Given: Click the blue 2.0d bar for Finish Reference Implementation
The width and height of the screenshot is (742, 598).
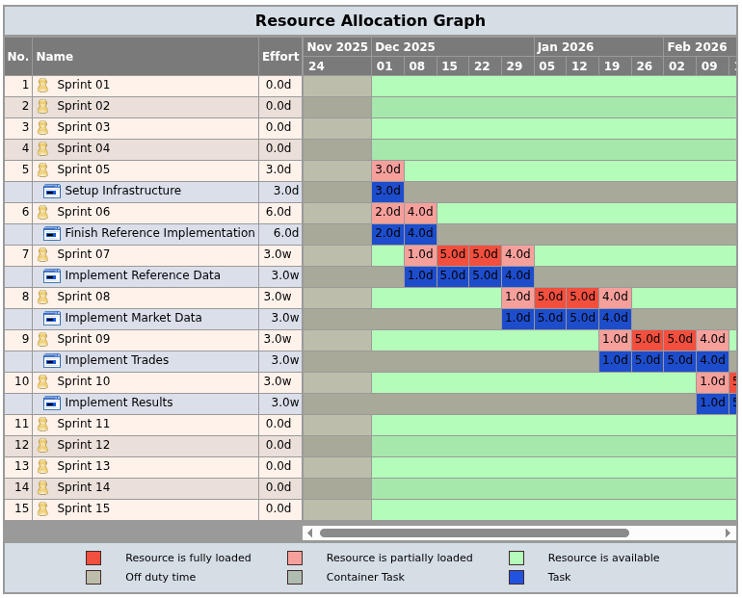Looking at the screenshot, I should [x=387, y=234].
